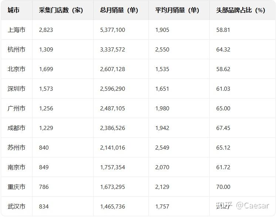Select the 成都市 cell
Screen dimensions: 276x217
click(x=17, y=128)
